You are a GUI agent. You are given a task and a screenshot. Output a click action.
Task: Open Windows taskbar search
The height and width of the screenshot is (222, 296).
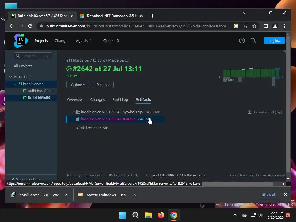pos(135,215)
